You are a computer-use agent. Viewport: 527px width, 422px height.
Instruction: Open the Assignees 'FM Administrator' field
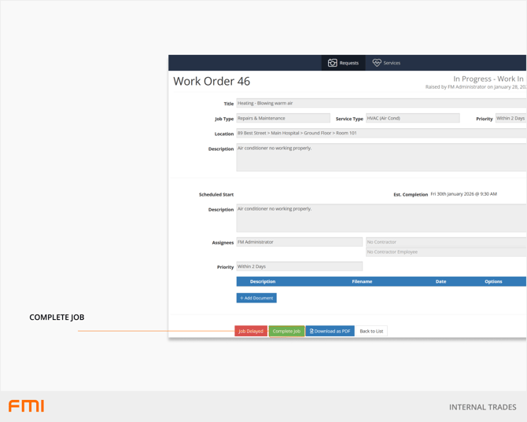tap(299, 242)
